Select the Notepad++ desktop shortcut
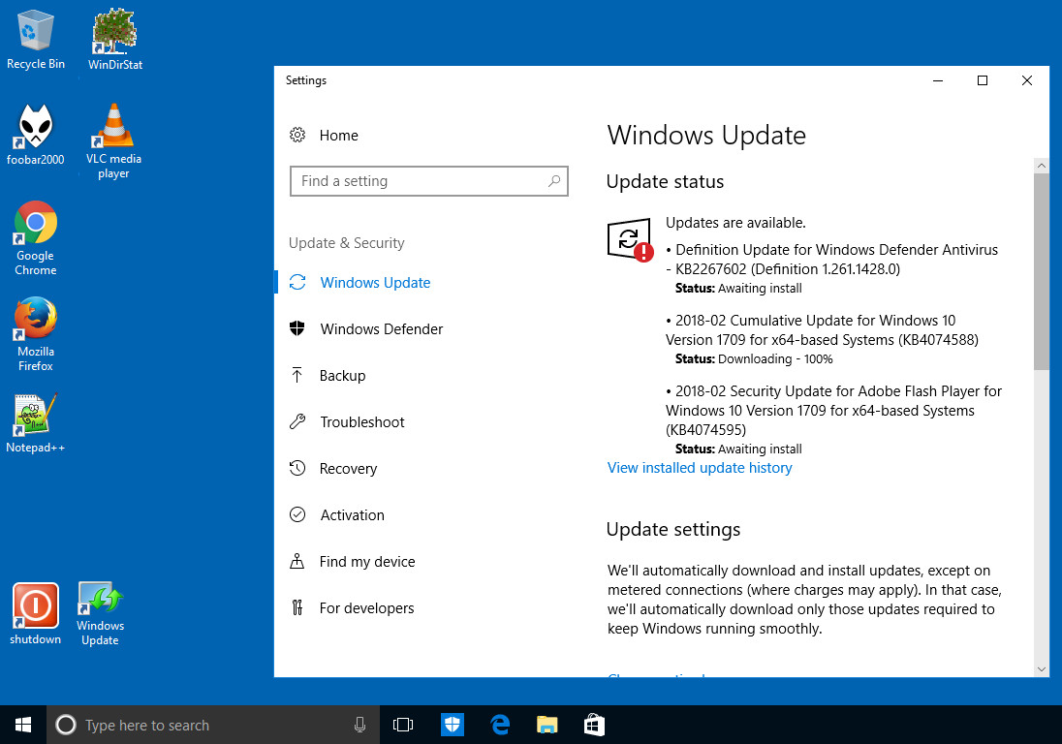The height and width of the screenshot is (744, 1062). point(35,423)
